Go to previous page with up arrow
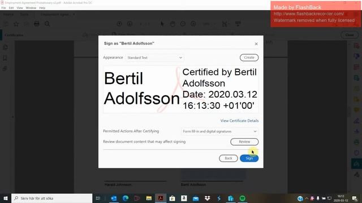This screenshot has width=362, height=203. 119,24
